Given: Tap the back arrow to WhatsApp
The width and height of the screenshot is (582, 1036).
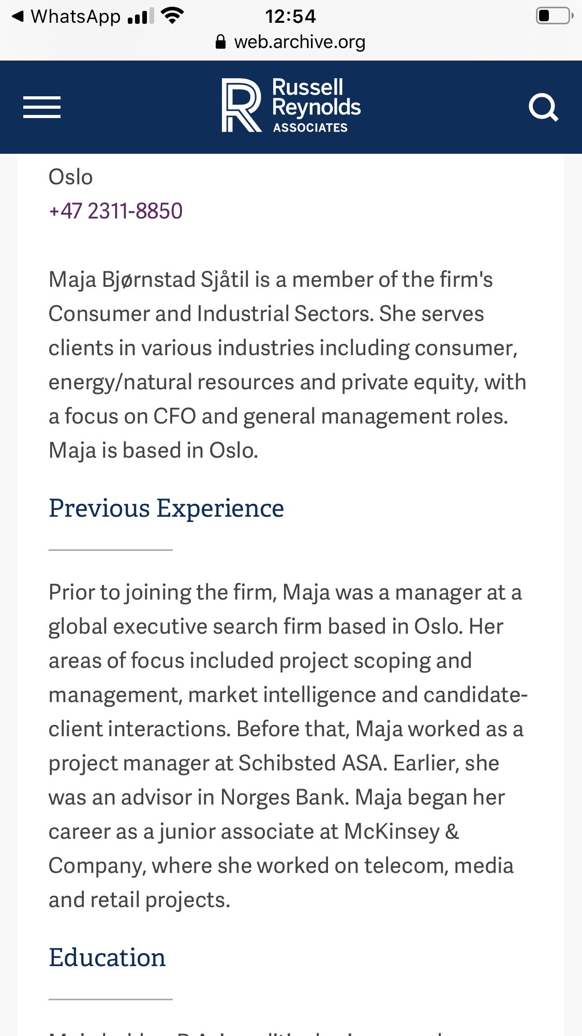Looking at the screenshot, I should (18, 17).
